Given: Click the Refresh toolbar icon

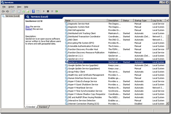Looking at the screenshot, I should click(23, 11).
